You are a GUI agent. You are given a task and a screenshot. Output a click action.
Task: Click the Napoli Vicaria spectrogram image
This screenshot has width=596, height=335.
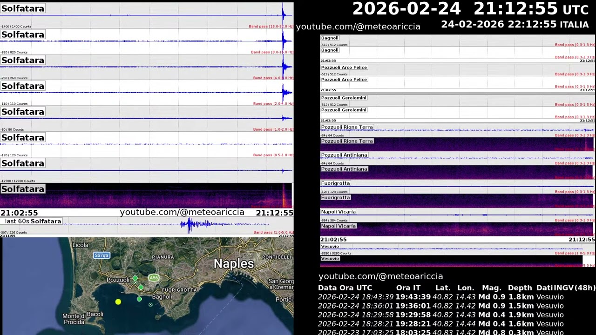coord(456,229)
